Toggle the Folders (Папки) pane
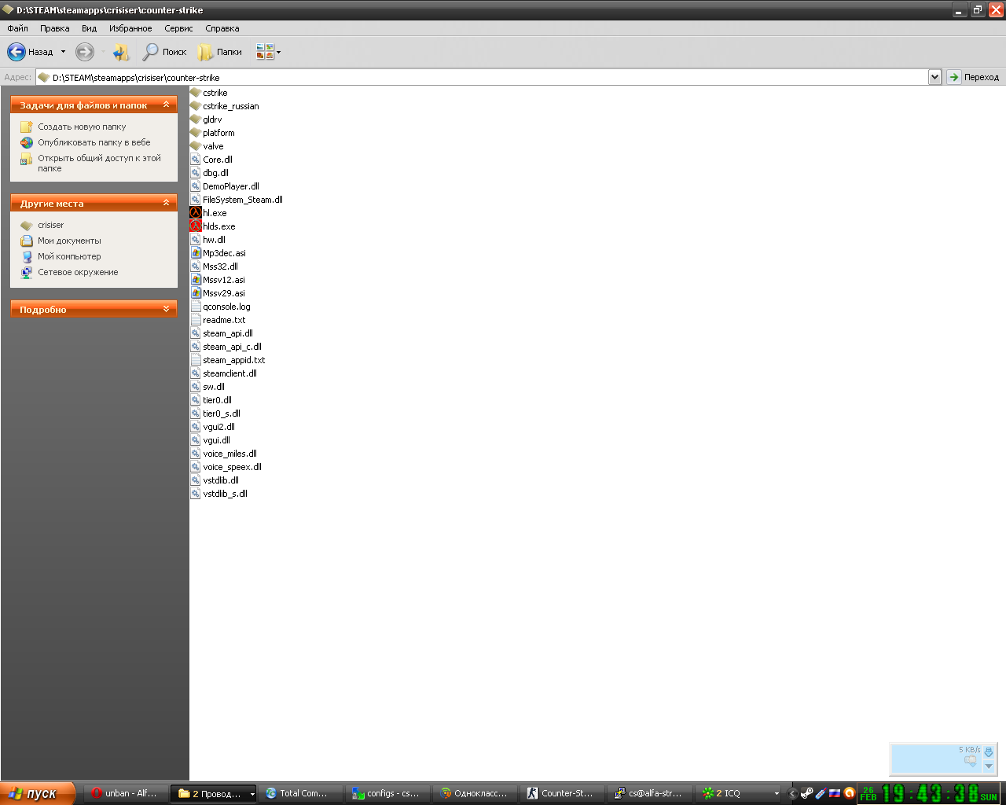 [x=220, y=52]
